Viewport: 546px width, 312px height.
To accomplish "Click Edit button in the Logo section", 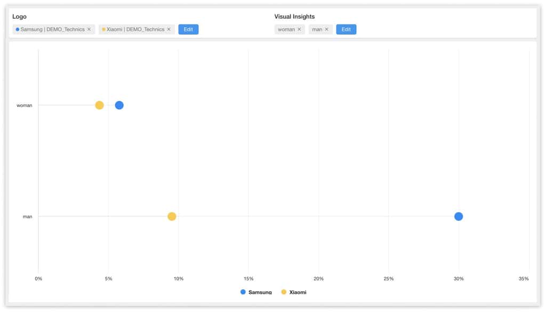I will tap(188, 29).
